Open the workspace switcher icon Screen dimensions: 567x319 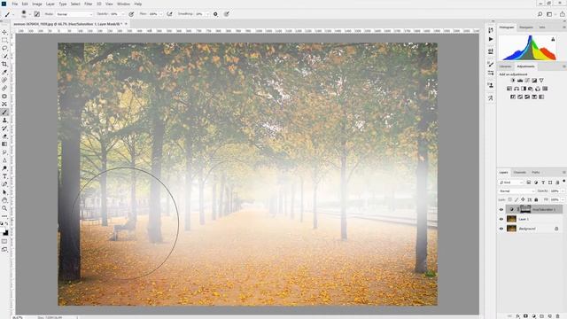(x=549, y=14)
